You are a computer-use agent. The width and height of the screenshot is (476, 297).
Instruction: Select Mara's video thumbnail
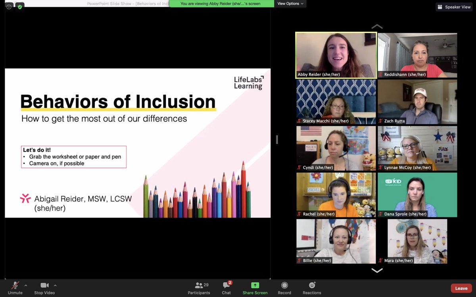[417, 241]
